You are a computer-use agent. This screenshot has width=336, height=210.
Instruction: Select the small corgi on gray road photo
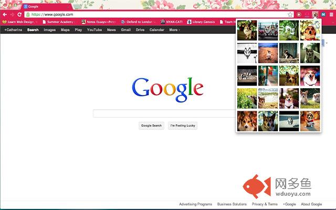click(x=289, y=121)
